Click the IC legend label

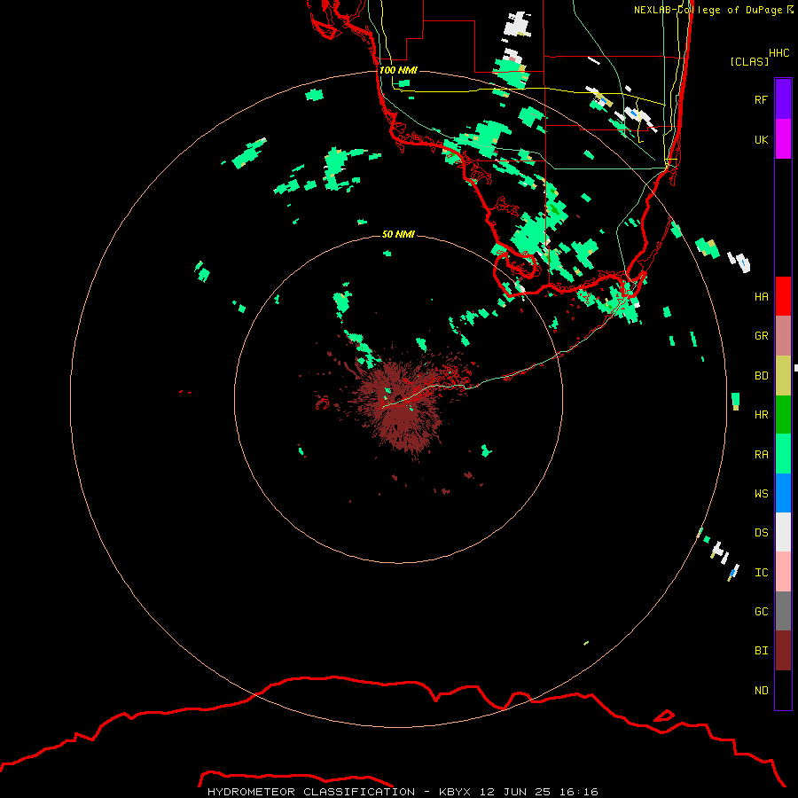click(762, 573)
